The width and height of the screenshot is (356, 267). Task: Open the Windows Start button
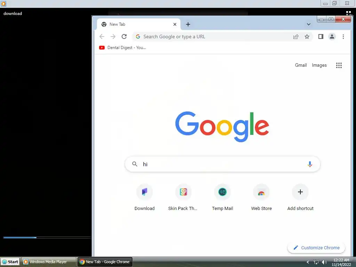coord(10,262)
